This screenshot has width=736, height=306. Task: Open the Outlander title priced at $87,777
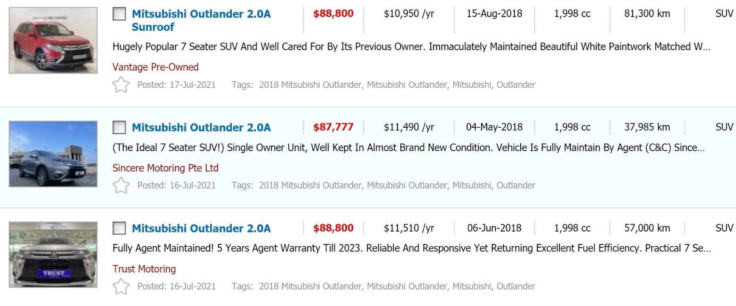[x=201, y=127]
